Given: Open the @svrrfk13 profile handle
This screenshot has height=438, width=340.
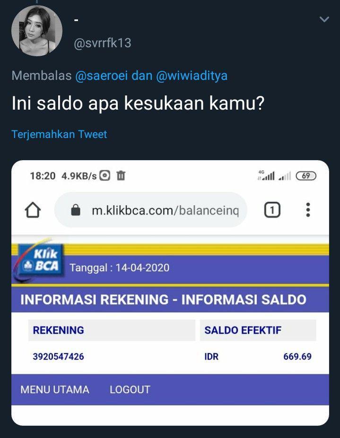Looking at the screenshot, I should click(x=102, y=43).
